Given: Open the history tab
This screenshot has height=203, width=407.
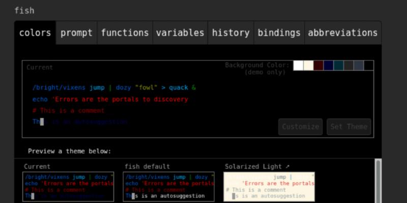Looking at the screenshot, I should [x=230, y=33].
